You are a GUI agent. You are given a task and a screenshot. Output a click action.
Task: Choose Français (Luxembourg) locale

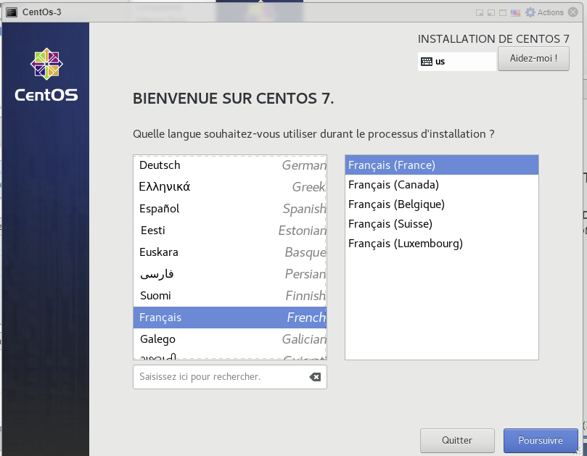(x=442, y=244)
